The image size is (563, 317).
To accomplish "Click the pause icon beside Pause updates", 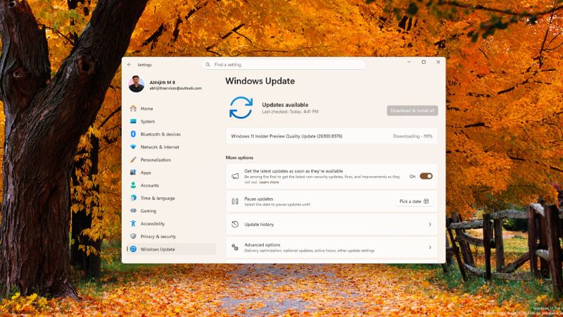I will coord(235,201).
